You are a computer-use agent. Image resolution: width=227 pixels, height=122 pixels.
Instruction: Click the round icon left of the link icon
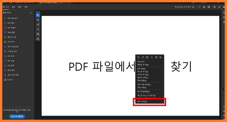[215, 7]
